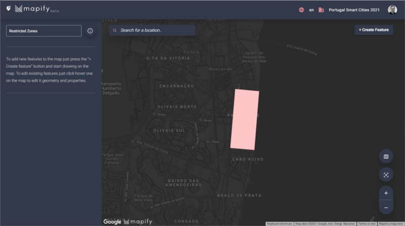Screen dimensions: 405x226
Task: Click the OLIVAIS SUL map label
Action: (170, 130)
